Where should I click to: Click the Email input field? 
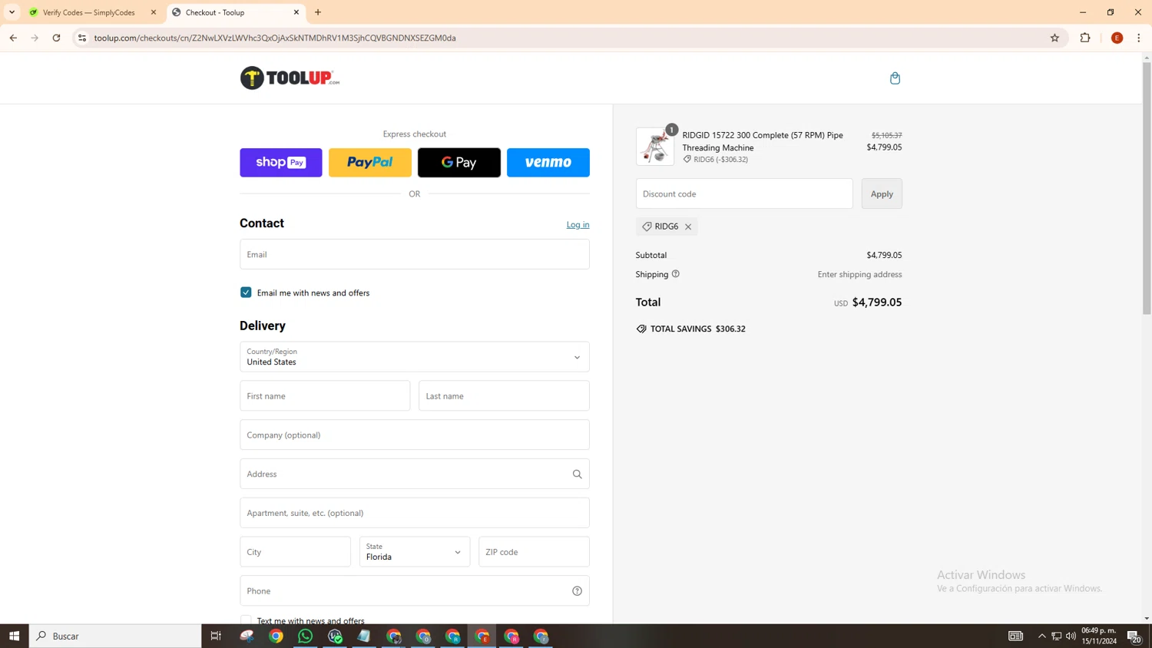[x=415, y=254]
